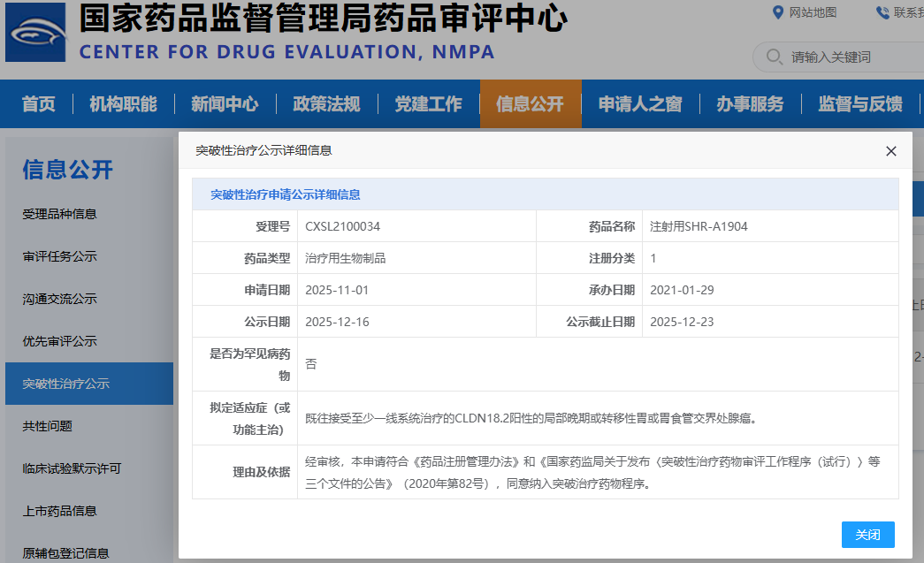Select the 信息公开 tab
This screenshot has height=563, width=924.
(x=530, y=104)
